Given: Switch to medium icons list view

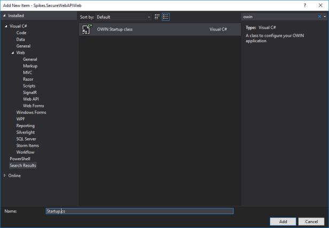Looking at the screenshot, I should pyautogui.click(x=166, y=17).
